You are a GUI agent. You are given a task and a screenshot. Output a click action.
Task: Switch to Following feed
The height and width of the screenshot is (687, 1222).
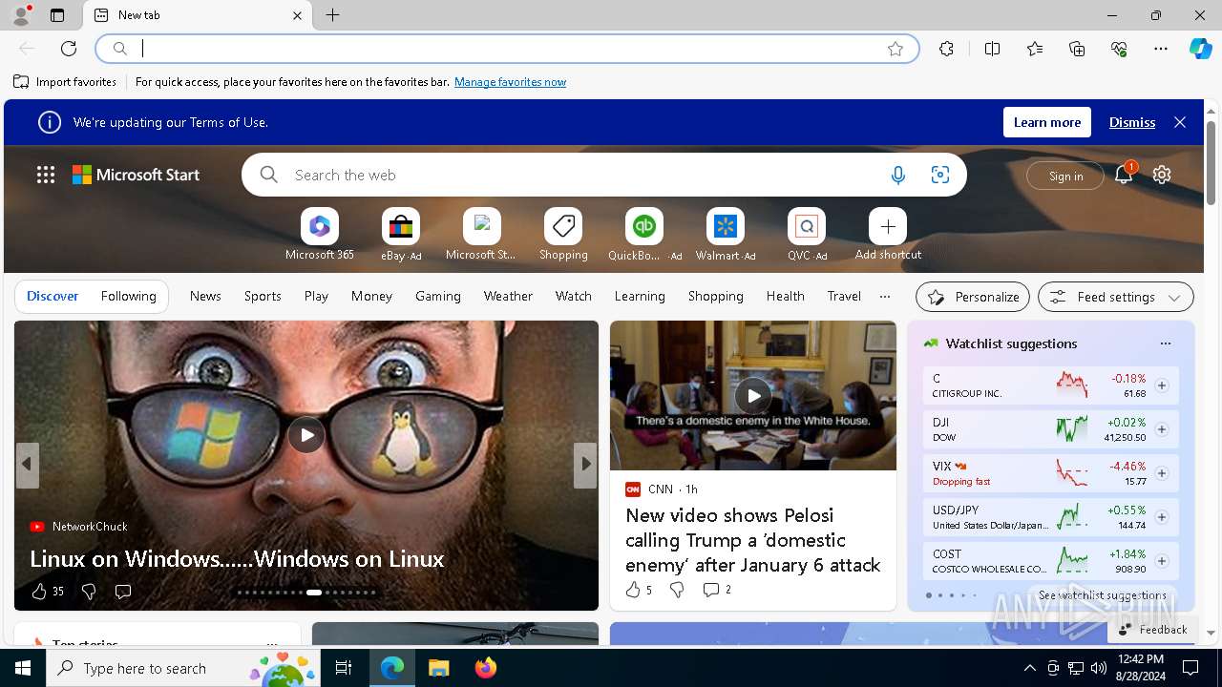128,296
